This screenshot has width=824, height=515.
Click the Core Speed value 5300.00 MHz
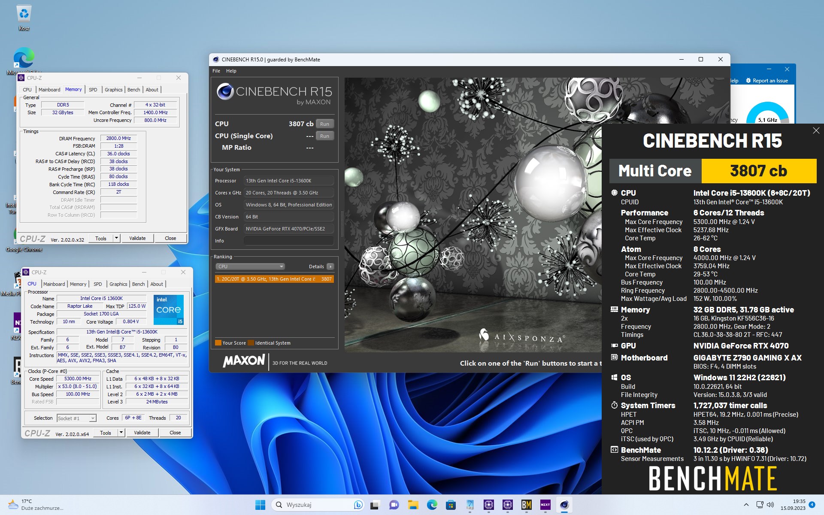(78, 379)
